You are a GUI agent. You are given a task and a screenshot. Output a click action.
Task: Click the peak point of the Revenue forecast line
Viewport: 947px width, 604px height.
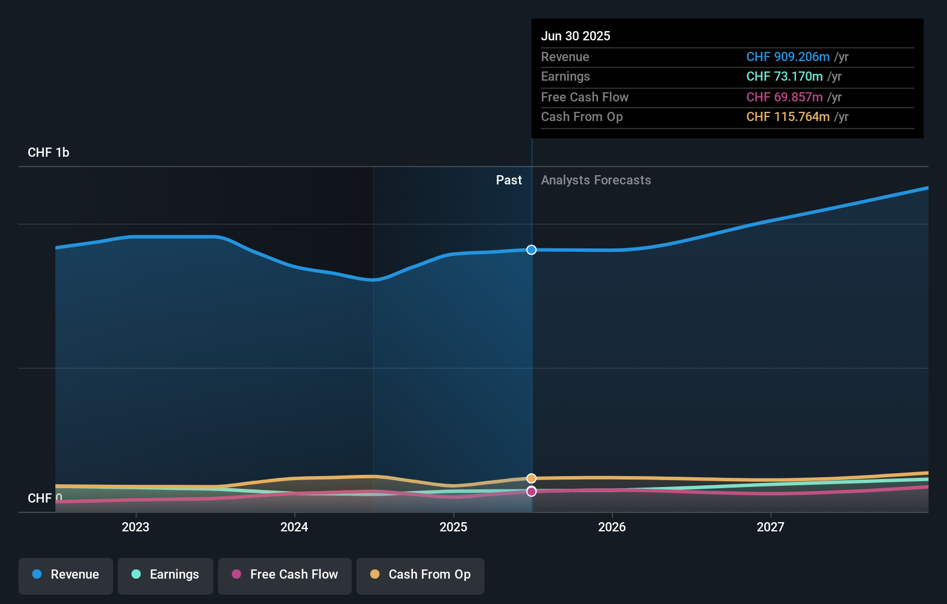[927, 187]
